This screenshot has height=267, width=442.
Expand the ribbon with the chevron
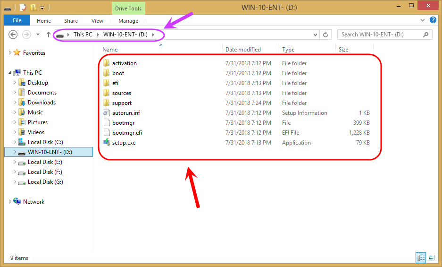(x=423, y=20)
